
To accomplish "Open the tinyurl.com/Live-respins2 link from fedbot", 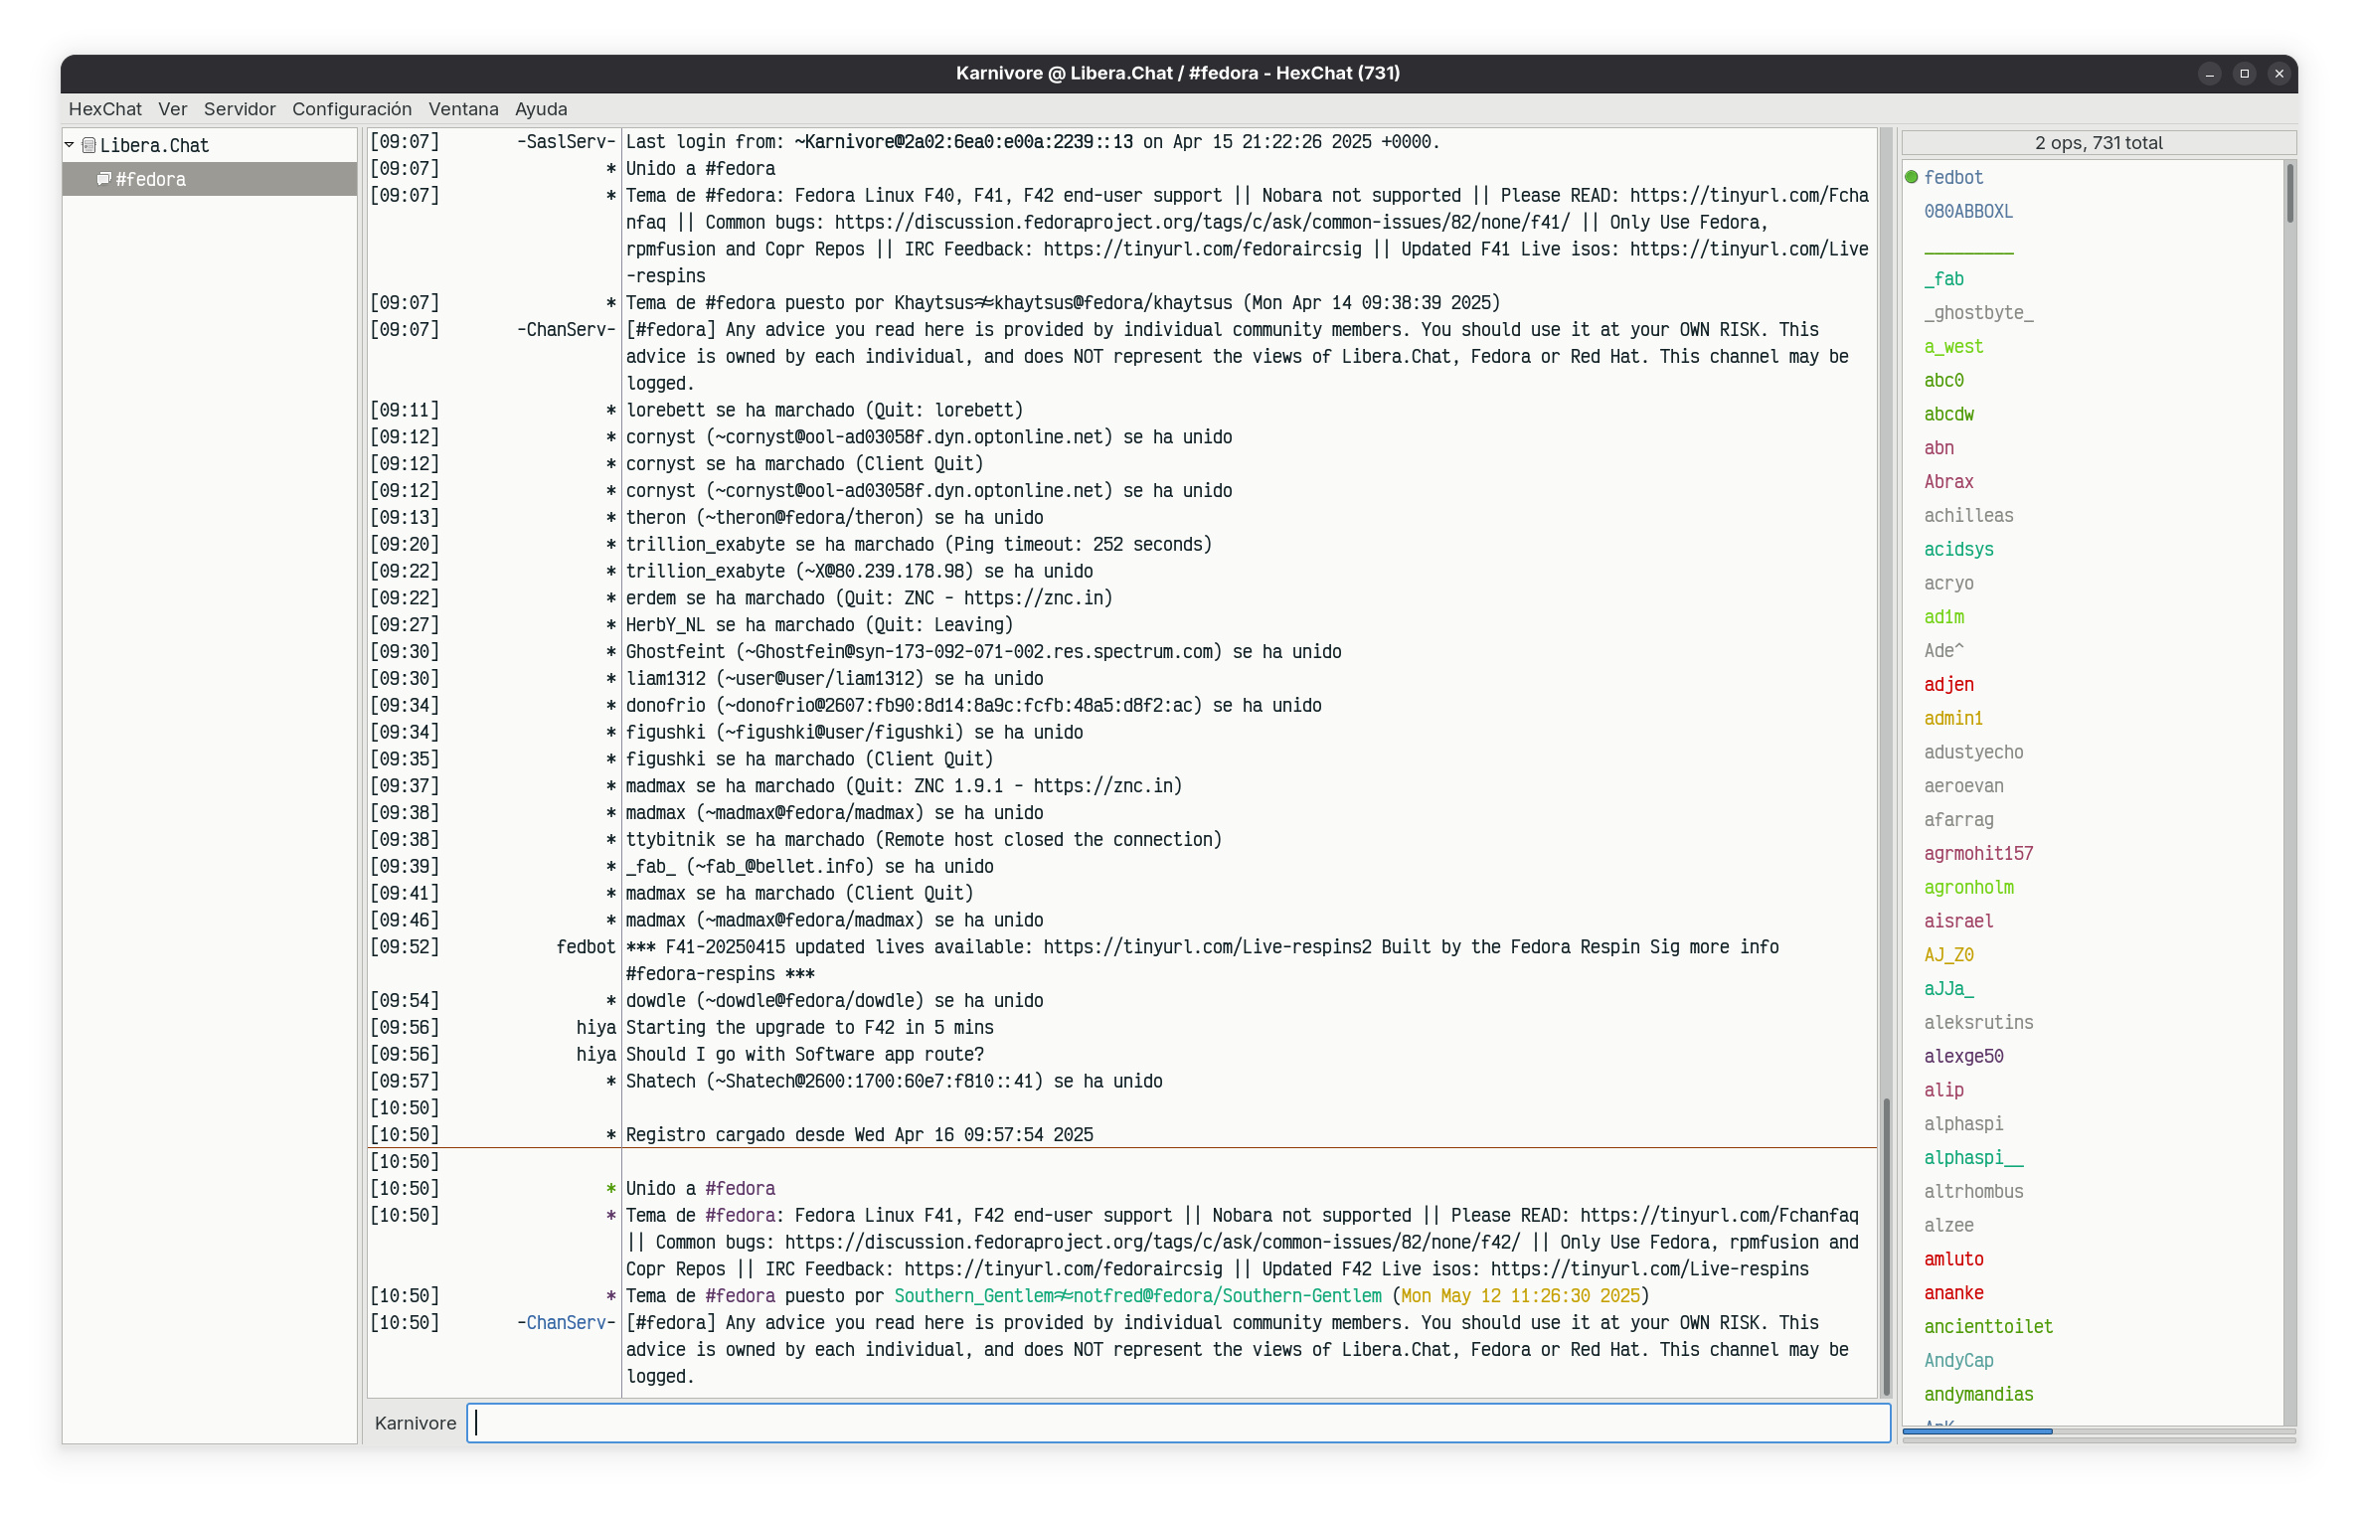I will [x=1207, y=947].
